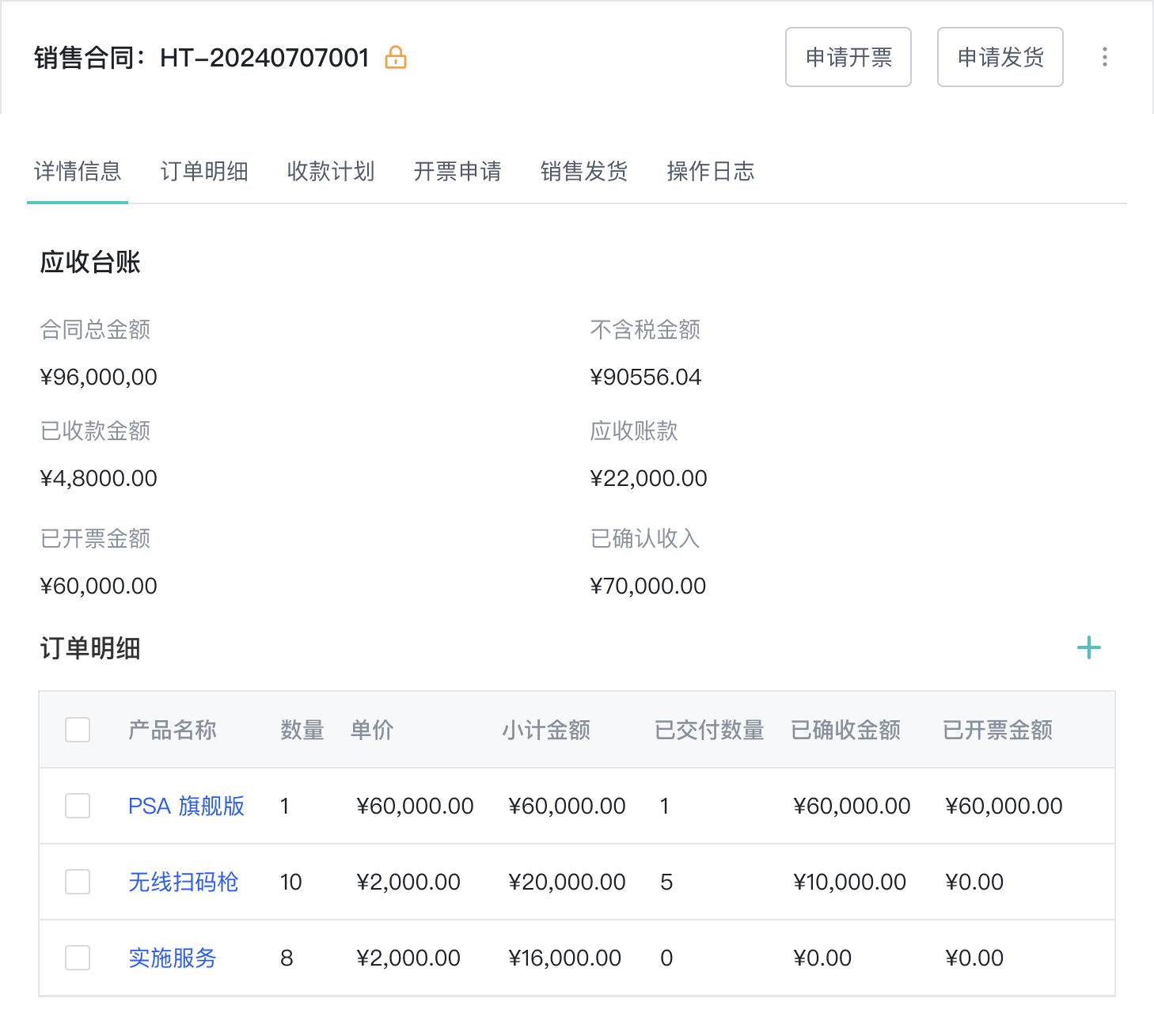This screenshot has width=1154, height=1021.
Task: Click the 产品名称 column header
Action: [x=172, y=730]
